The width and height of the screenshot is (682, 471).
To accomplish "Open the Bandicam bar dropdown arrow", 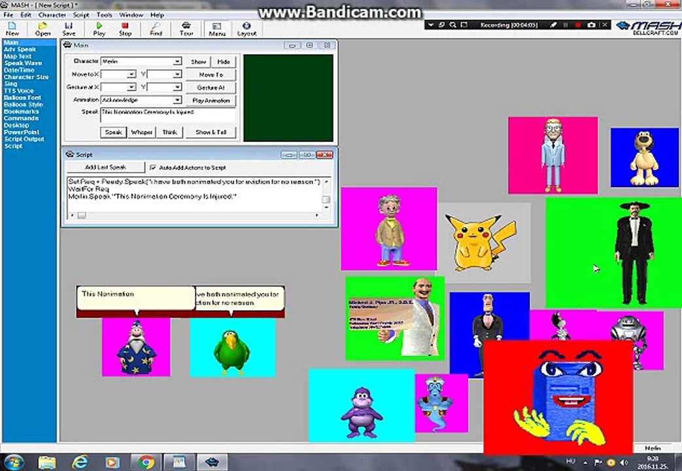I will (431, 25).
